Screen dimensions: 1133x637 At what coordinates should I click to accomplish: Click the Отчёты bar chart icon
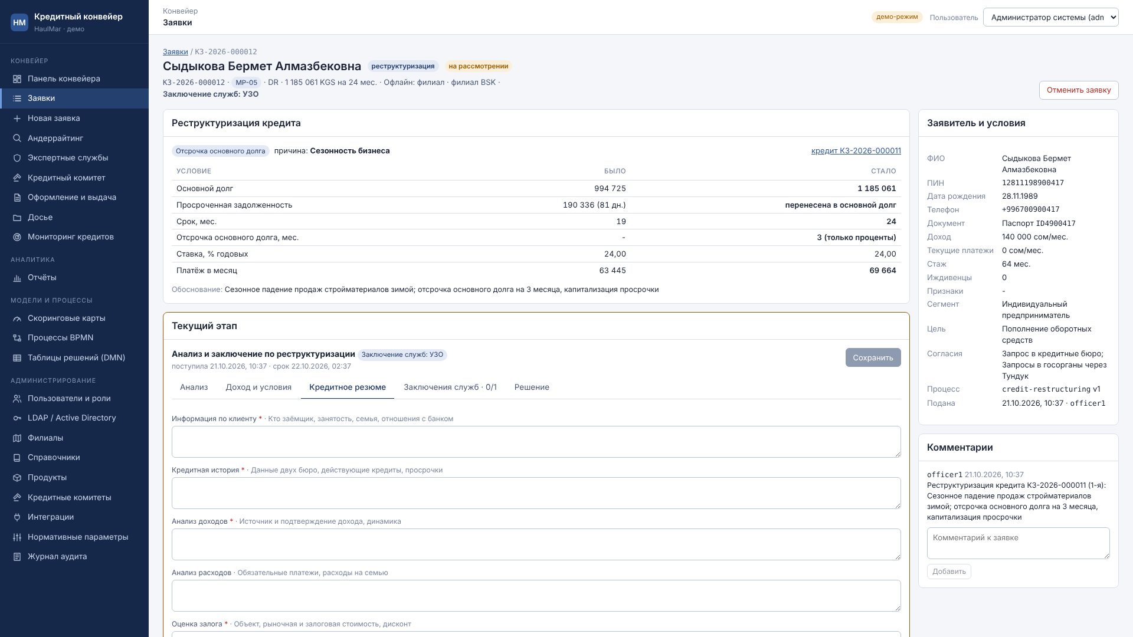point(17,278)
